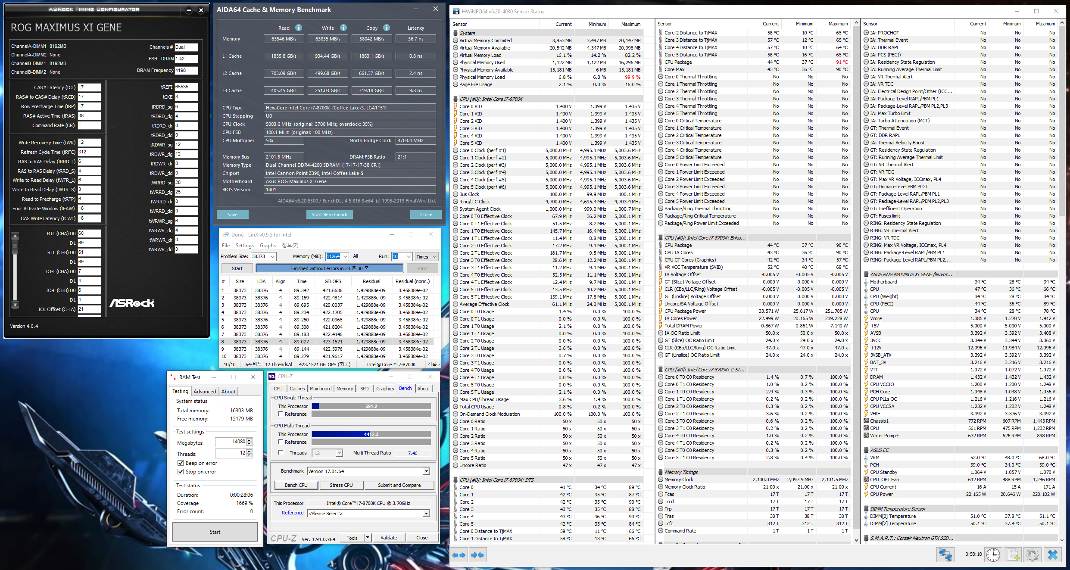This screenshot has height=570, width=1070.
Task: Open HWiNFO sensor settings gear
Action: tap(1033, 554)
